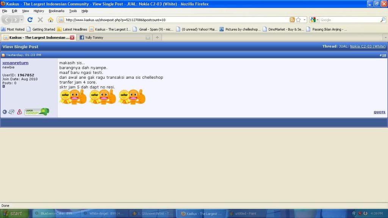This screenshot has width=388, height=218.
Task: Click the UserID 1967052 text
Action: [x=18, y=75]
